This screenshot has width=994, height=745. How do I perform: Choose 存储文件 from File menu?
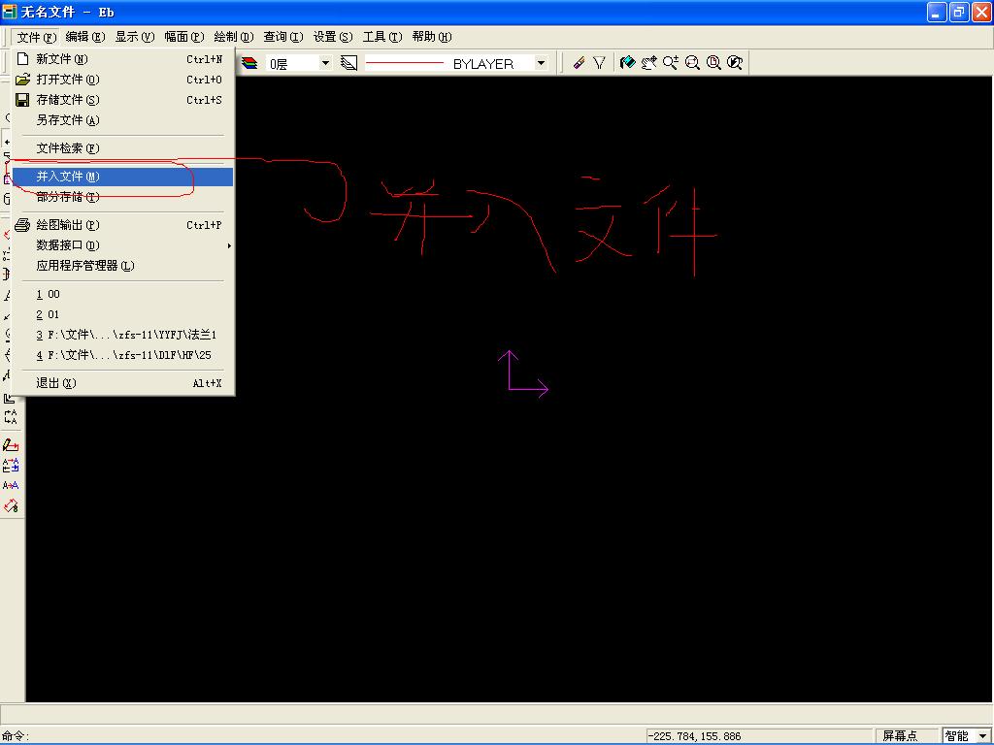[123, 100]
